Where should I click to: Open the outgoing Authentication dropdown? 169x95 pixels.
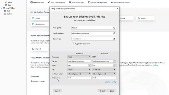[104, 74]
